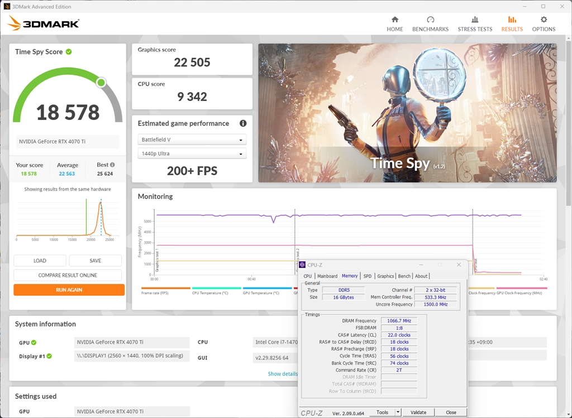
Task: Switch to the Mainboard tab in CPU-Z
Action: point(327,276)
